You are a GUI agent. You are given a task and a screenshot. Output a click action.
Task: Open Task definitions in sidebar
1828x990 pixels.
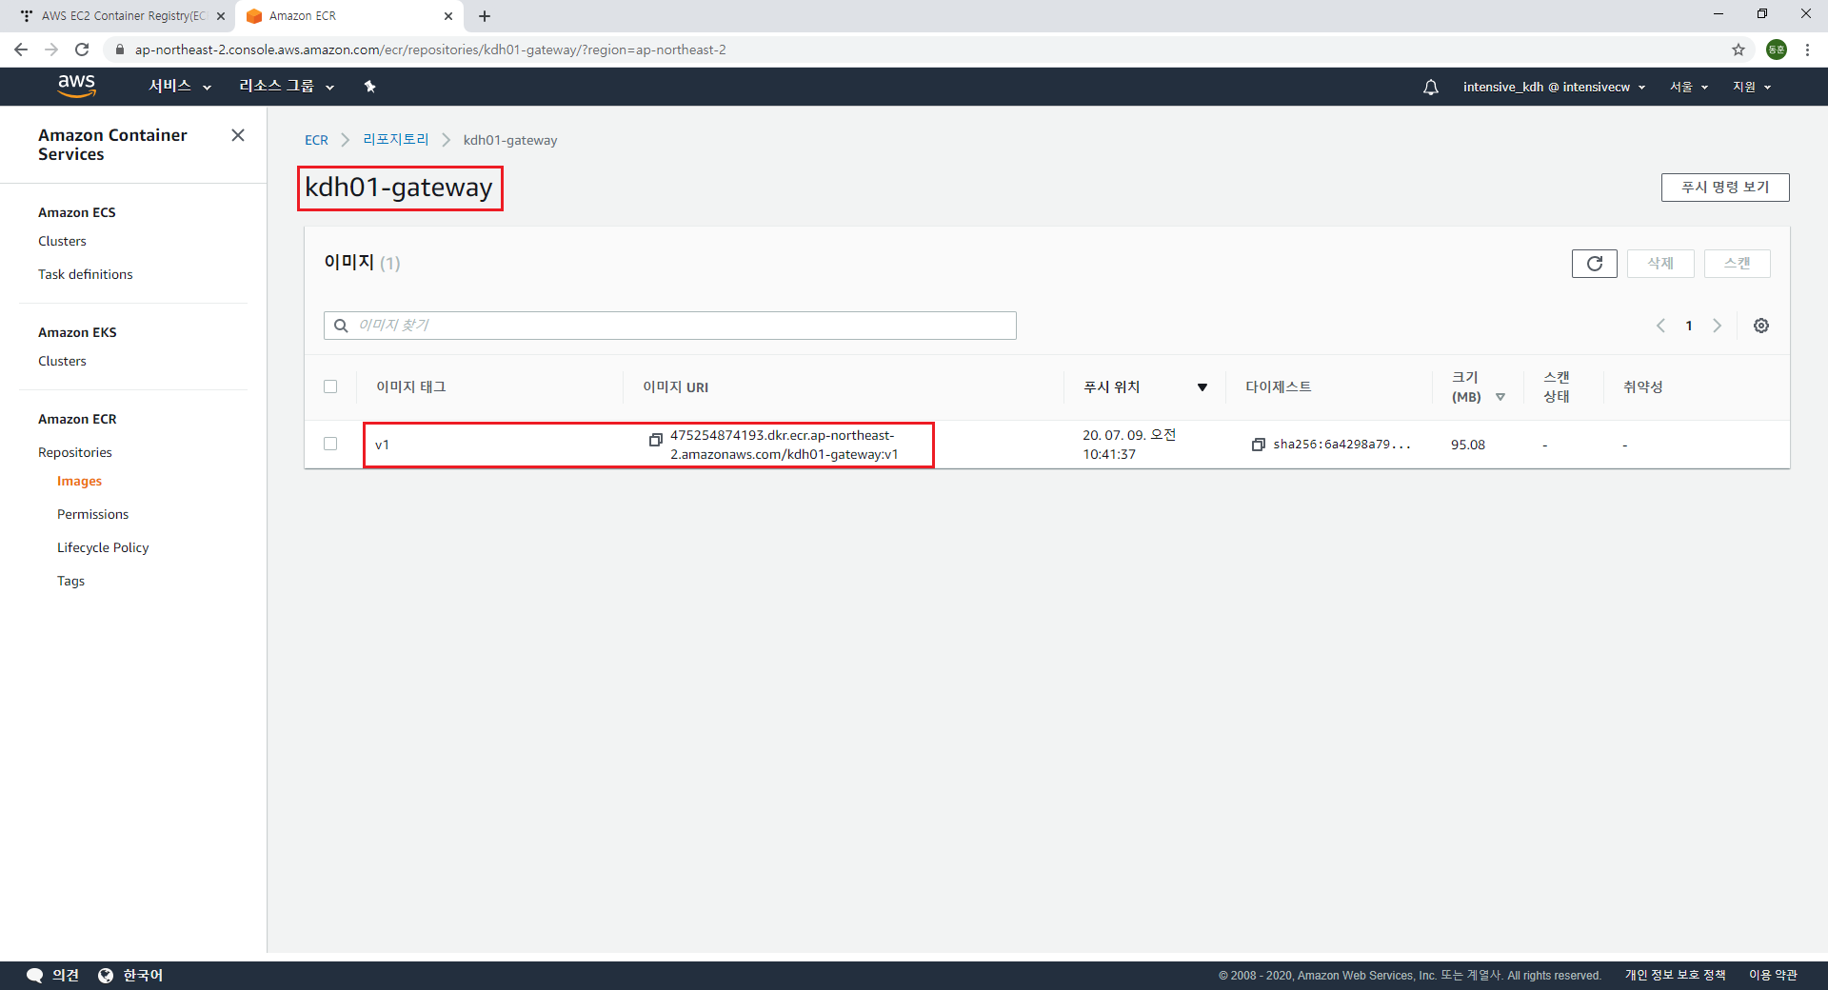(x=86, y=274)
